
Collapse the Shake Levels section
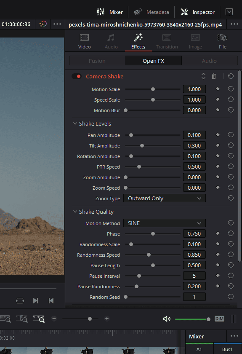[x=75, y=123]
